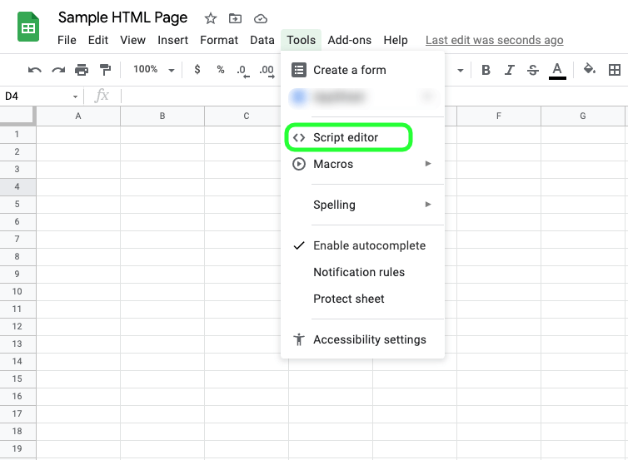Toggle bold formatting
Viewport: 628px width, 460px height.
(x=486, y=70)
